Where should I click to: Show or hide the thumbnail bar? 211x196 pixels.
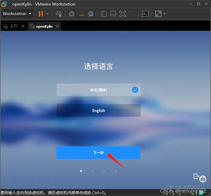point(113,14)
